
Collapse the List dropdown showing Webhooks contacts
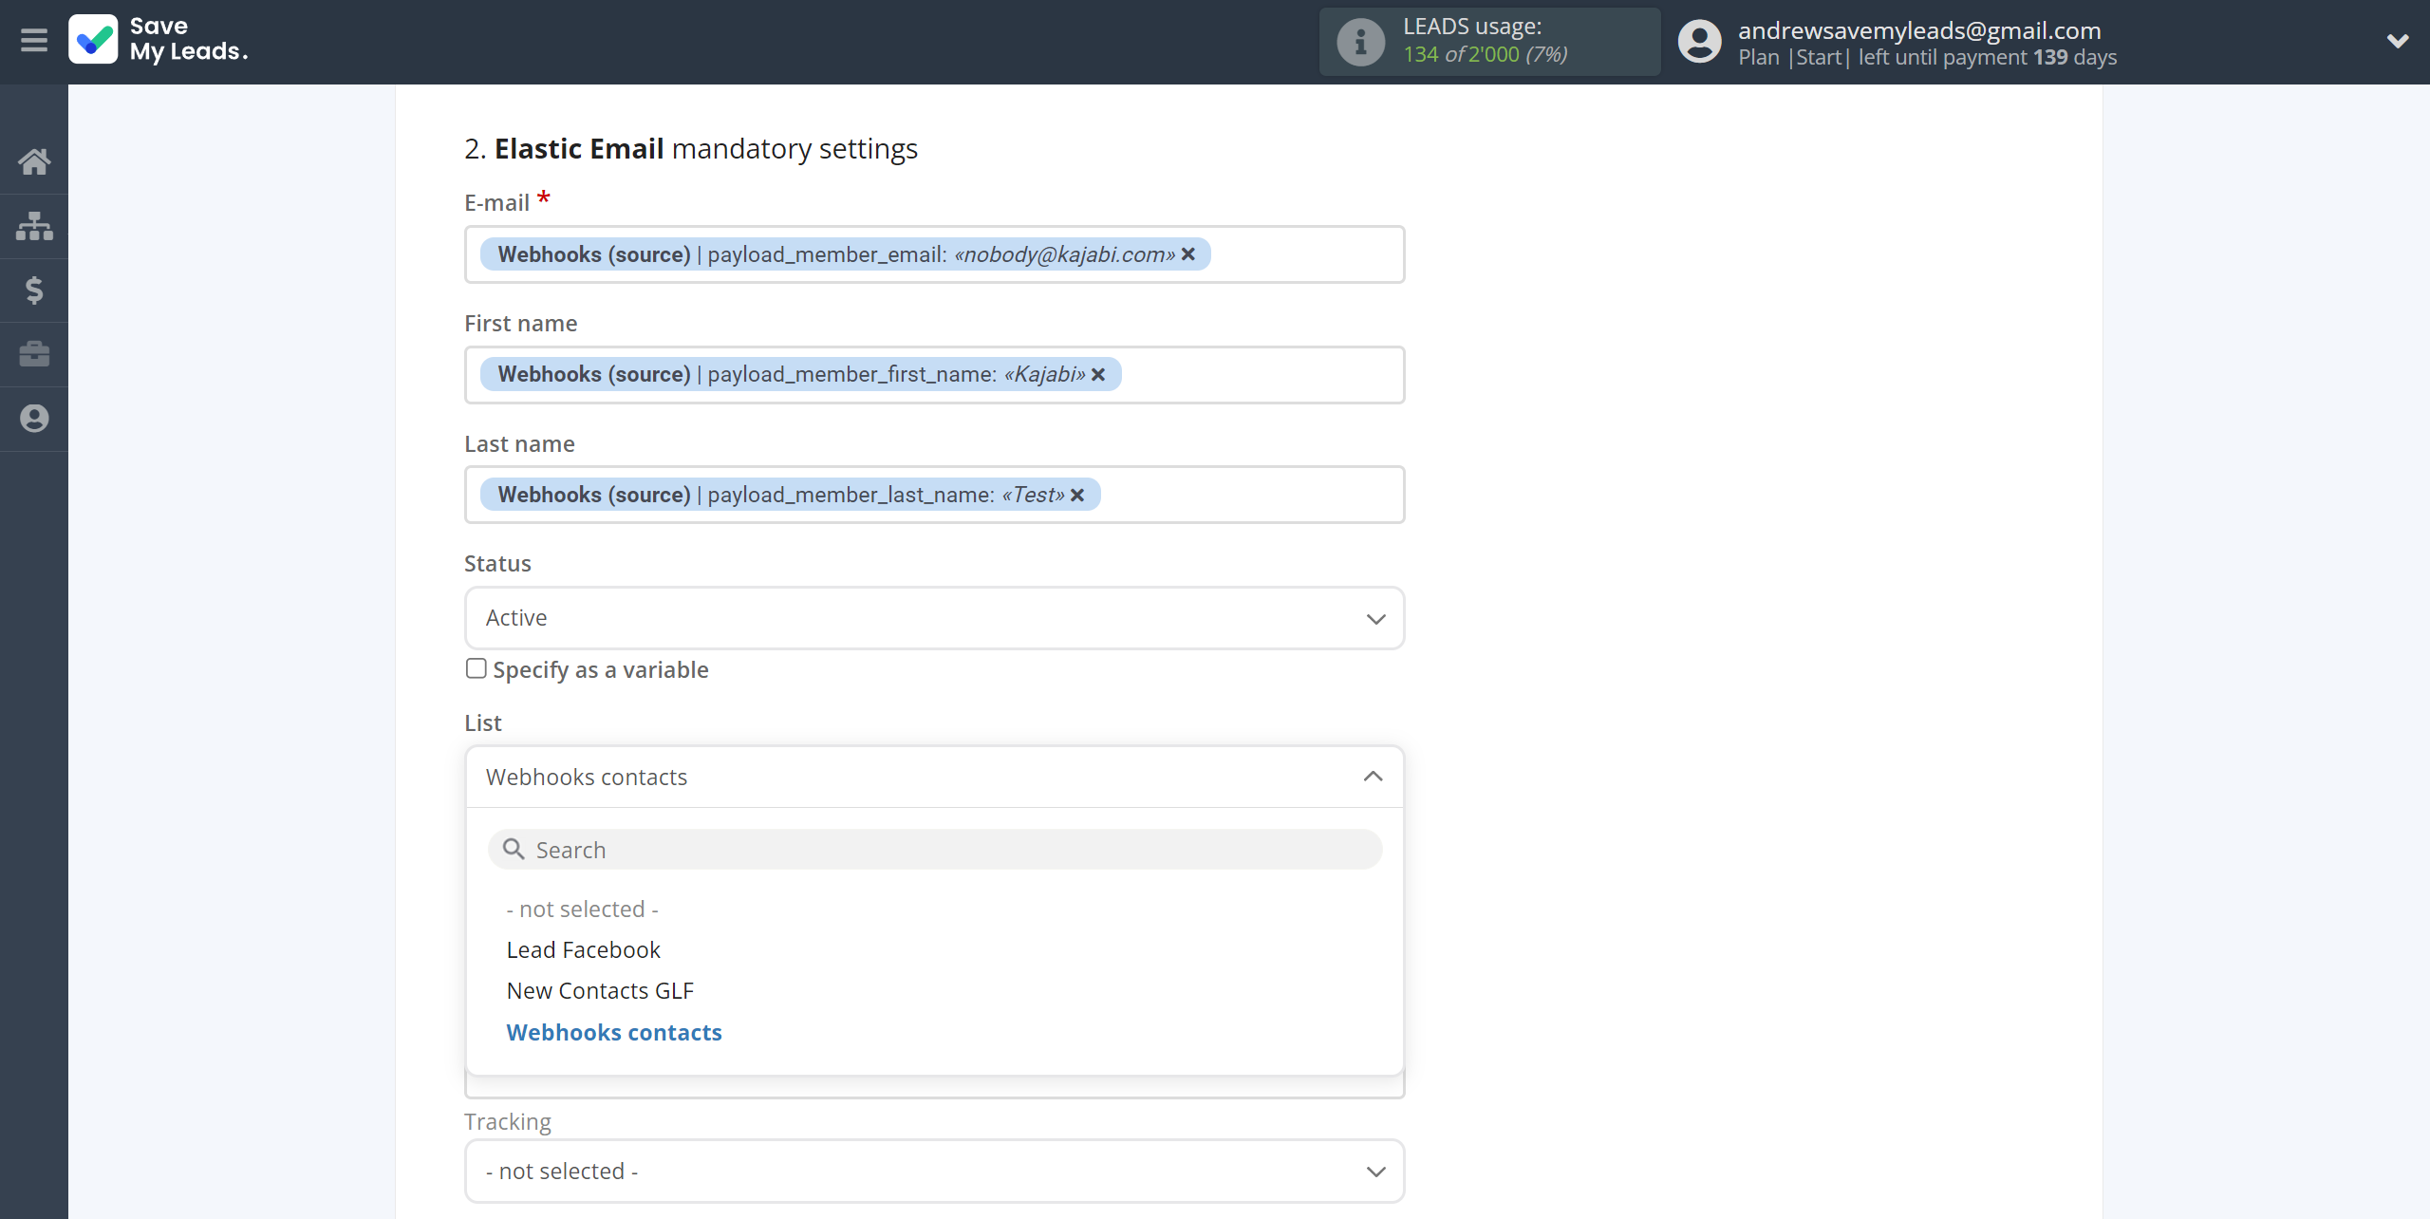pos(1372,775)
